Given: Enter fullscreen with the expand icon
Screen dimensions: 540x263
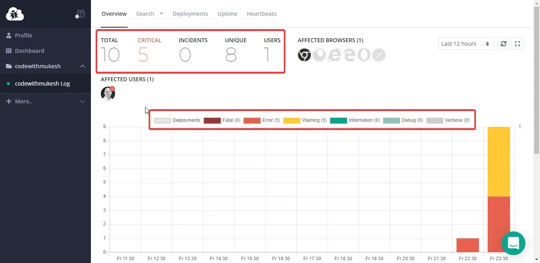Looking at the screenshot, I should [x=517, y=44].
